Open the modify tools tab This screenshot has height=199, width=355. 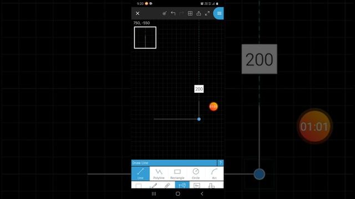pos(168,186)
